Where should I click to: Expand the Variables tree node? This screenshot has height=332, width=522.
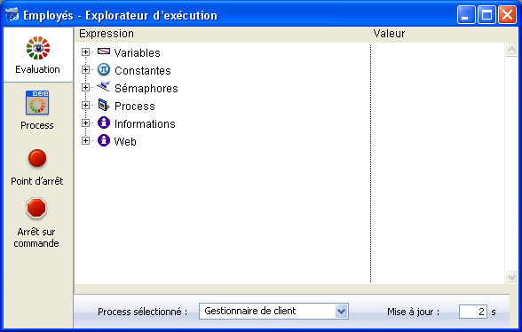coord(85,52)
